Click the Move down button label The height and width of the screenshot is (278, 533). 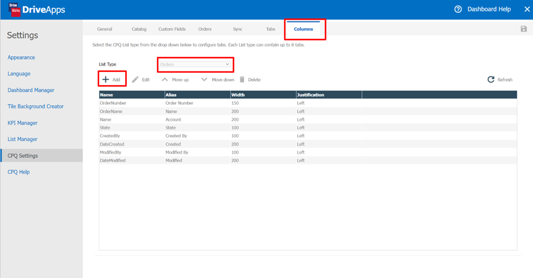tap(223, 80)
